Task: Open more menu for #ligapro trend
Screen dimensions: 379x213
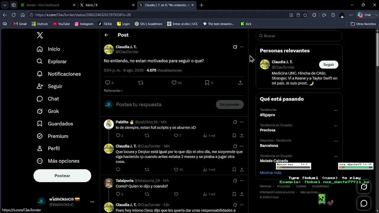Action: [336, 110]
